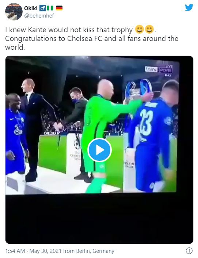The image size is (198, 258).
Task: Click the info icon at bottom right
Action: [189, 251]
